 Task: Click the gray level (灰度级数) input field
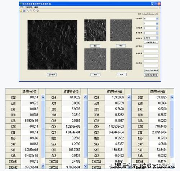[x=151, y=47]
